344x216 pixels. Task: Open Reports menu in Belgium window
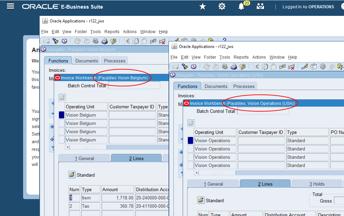coord(112,32)
